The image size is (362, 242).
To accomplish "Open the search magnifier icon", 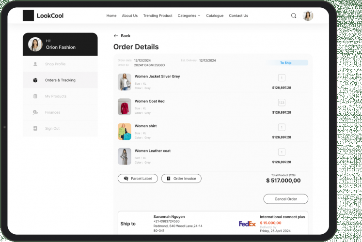I will [294, 15].
